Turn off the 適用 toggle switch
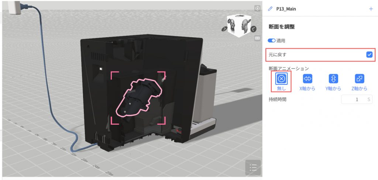 [272, 41]
